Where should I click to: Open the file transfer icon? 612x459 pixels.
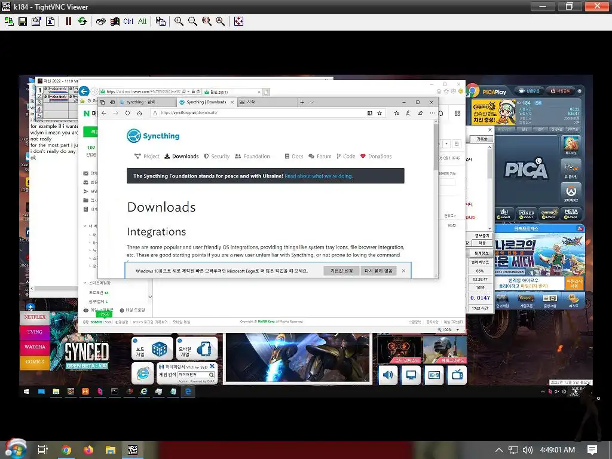coord(160,21)
